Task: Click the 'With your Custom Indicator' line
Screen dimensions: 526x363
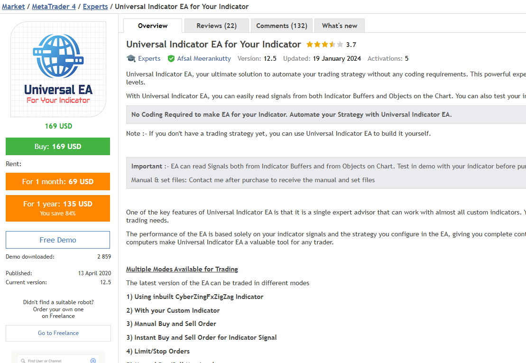Action: click(x=173, y=311)
